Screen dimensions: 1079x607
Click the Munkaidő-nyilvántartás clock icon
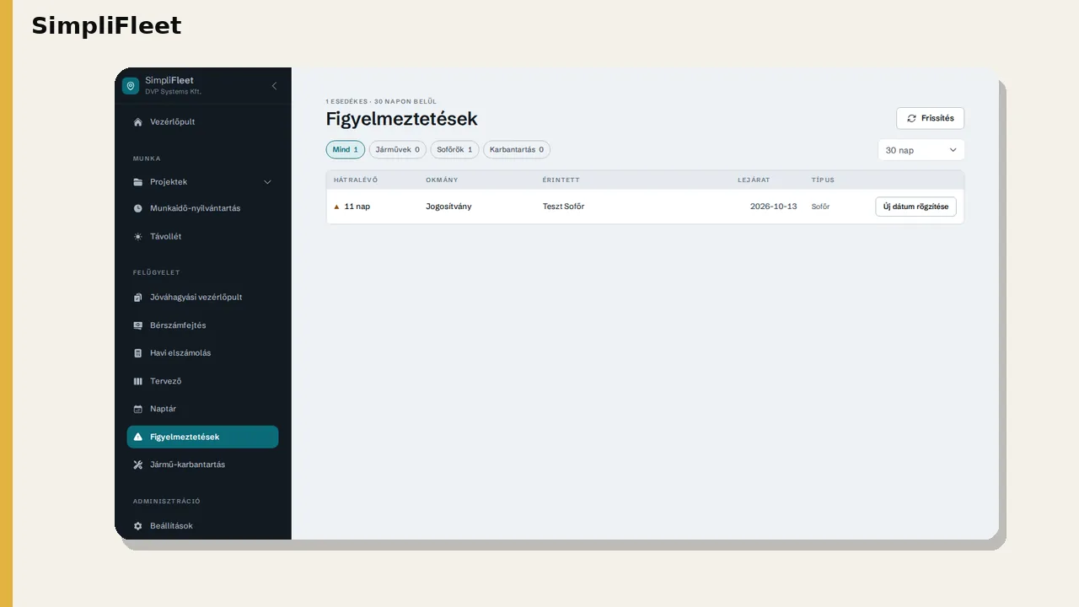point(138,208)
